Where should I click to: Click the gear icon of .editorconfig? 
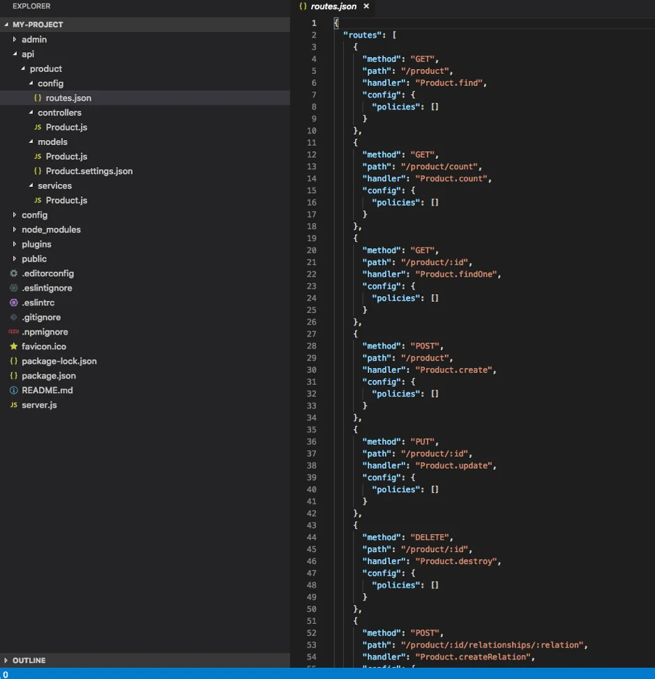click(14, 274)
